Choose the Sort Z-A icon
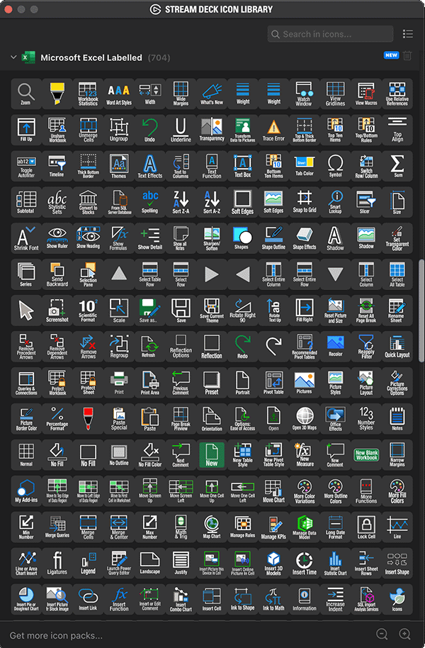 pyautogui.click(x=181, y=202)
